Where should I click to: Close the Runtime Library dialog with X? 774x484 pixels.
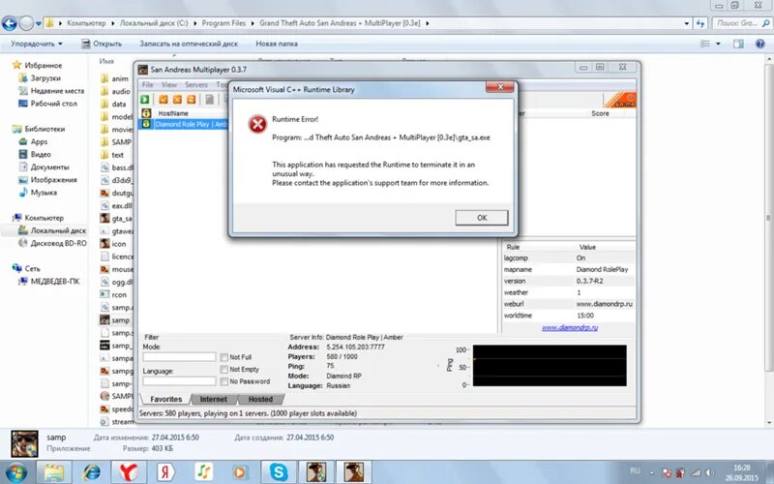coord(500,87)
